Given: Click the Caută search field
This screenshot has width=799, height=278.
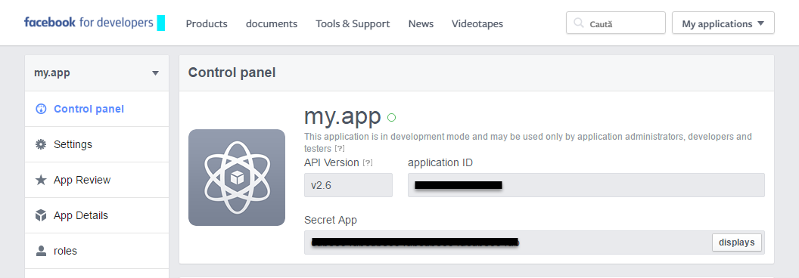Looking at the screenshot, I should tap(616, 23).
